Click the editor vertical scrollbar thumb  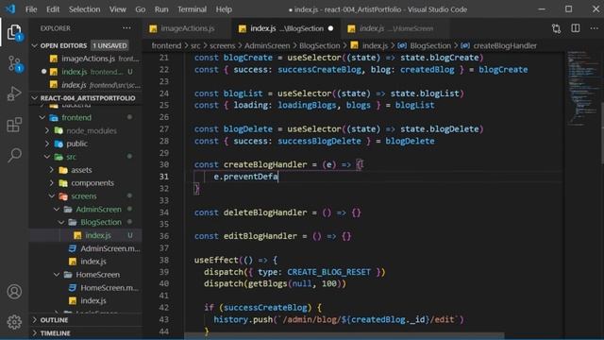point(602,132)
